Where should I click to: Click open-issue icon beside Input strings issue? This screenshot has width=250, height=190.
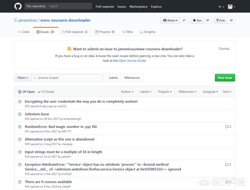pyautogui.click(x=20, y=152)
